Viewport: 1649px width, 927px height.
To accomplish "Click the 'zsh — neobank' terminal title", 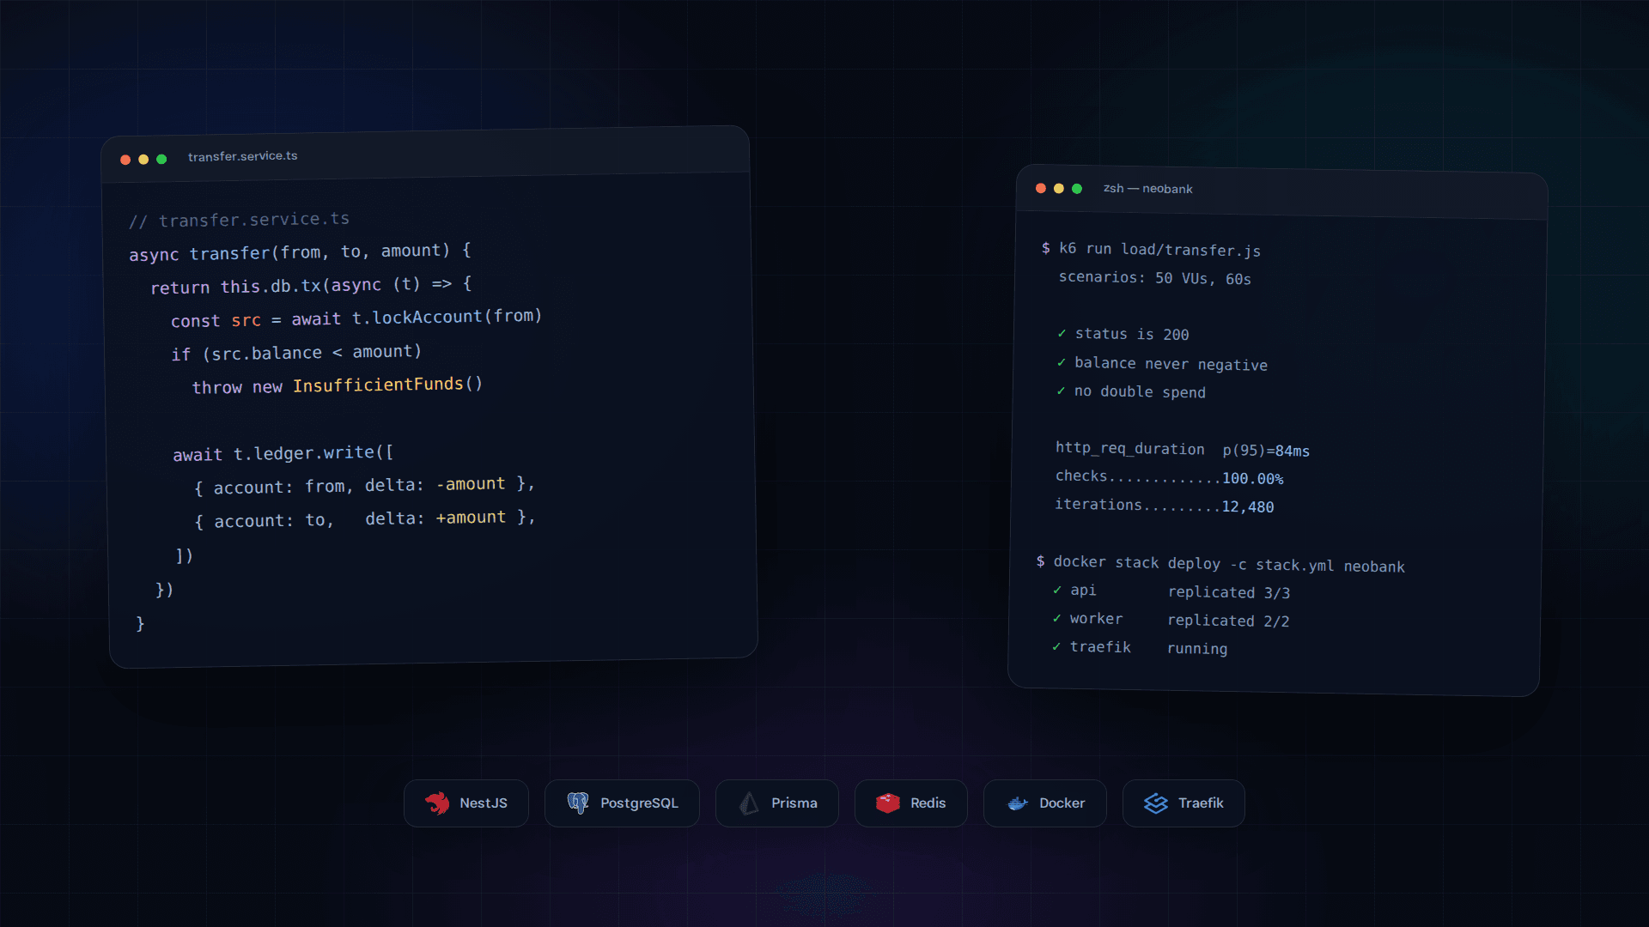I will pyautogui.click(x=1148, y=189).
